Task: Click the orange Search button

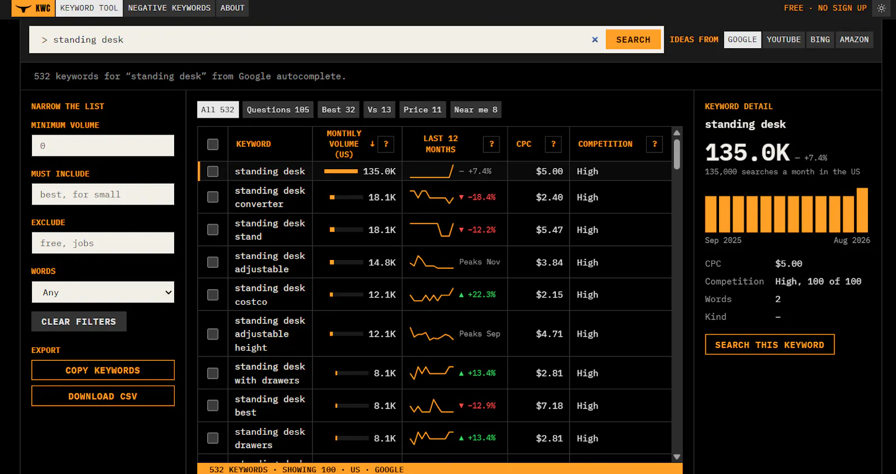Action: point(633,40)
